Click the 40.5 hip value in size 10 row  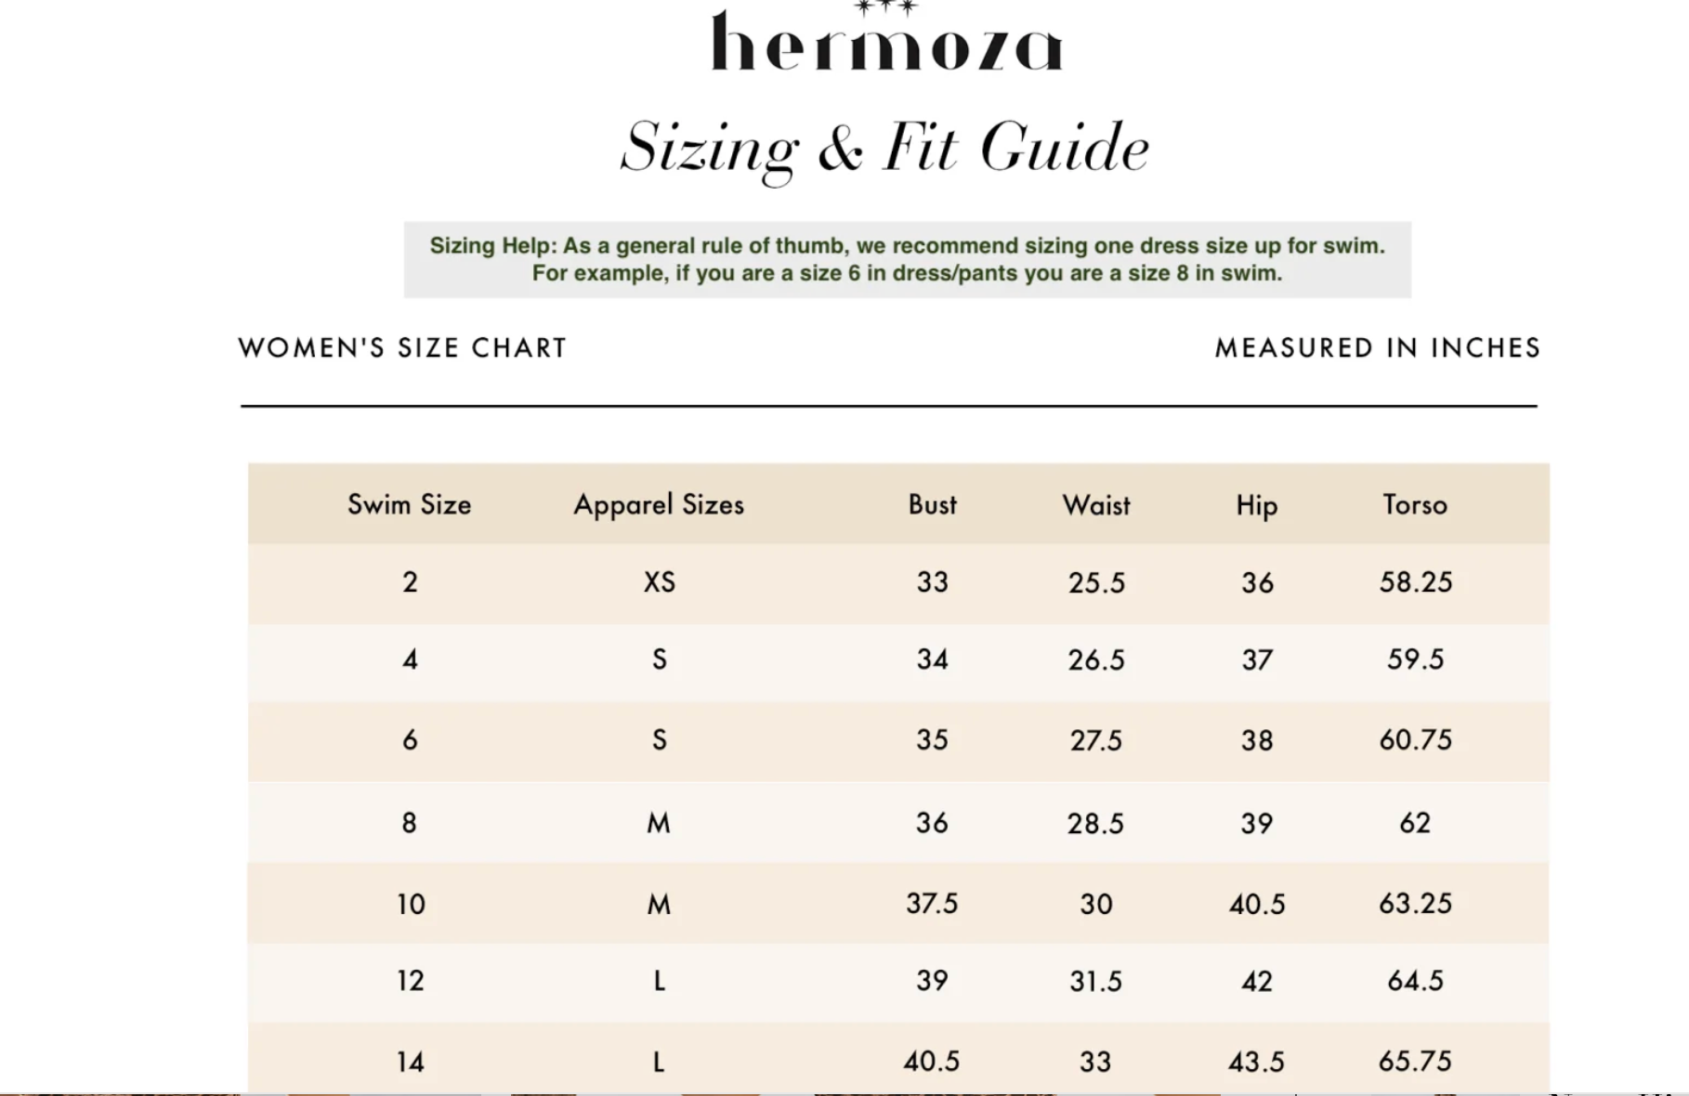1257,905
